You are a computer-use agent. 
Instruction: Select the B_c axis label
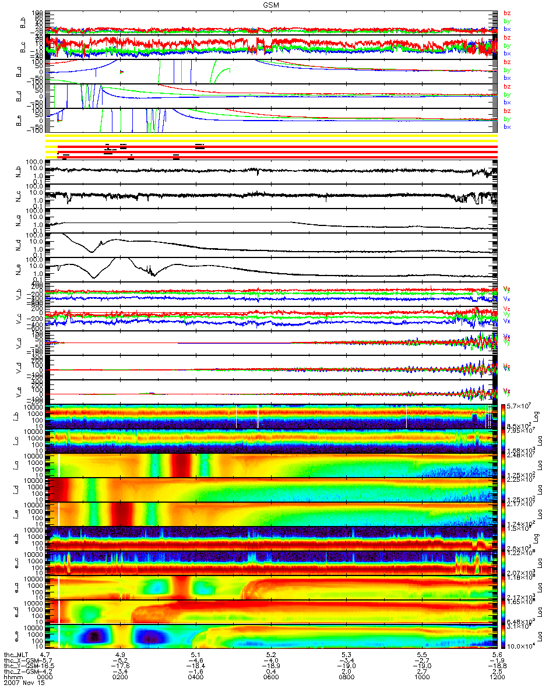click(x=22, y=47)
